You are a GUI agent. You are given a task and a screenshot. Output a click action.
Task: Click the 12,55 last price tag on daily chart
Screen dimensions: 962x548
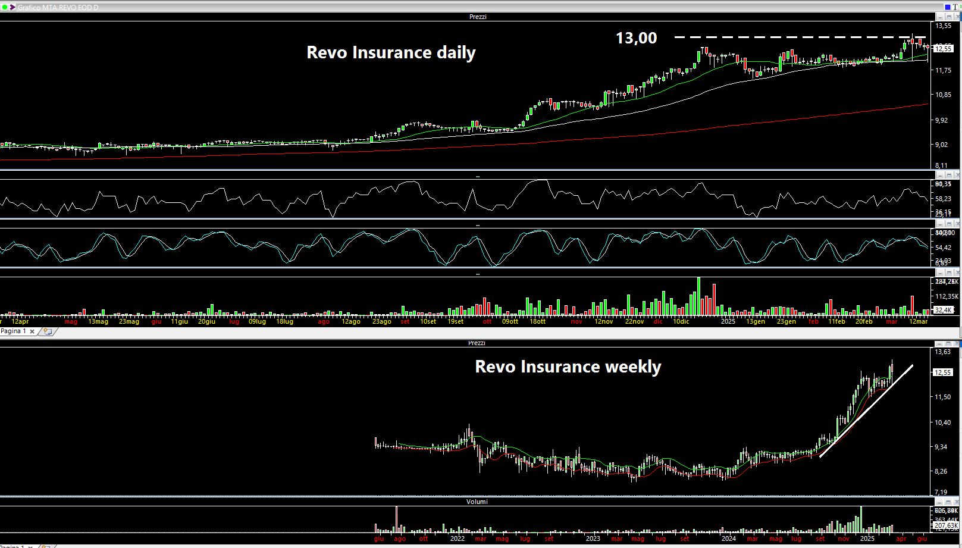pyautogui.click(x=944, y=49)
